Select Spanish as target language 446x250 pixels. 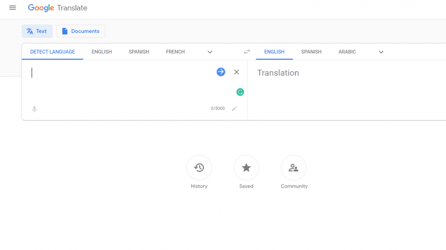click(x=312, y=52)
